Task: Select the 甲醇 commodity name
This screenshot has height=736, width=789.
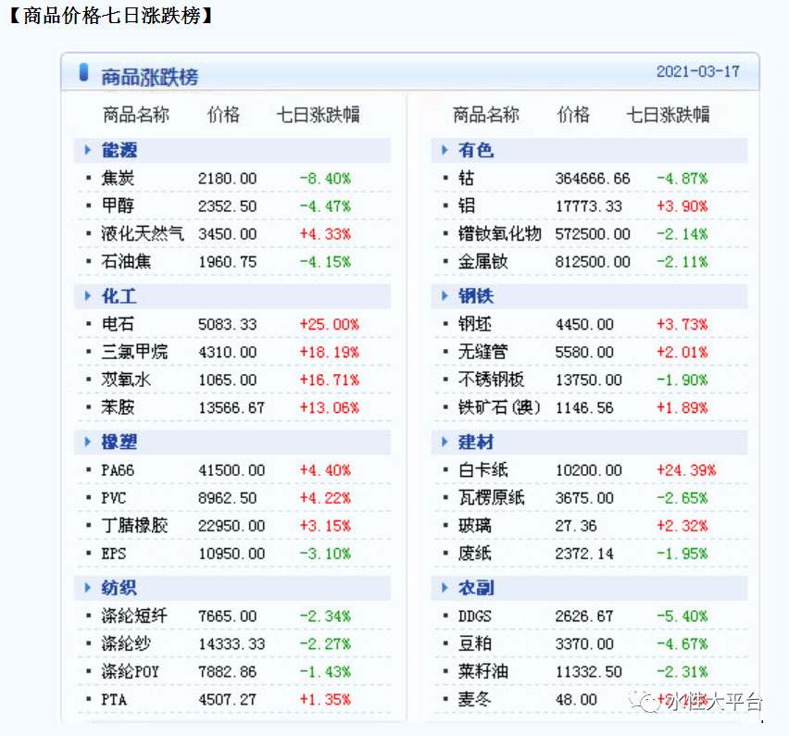Action: pyautogui.click(x=118, y=206)
